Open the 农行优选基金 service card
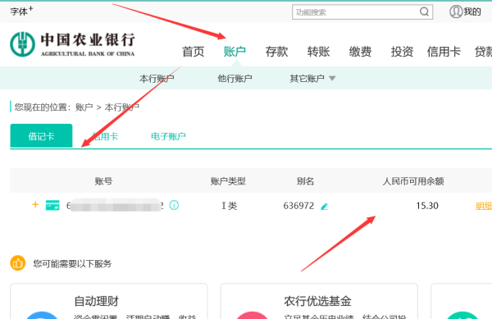Screen dimensions: 492x319 click(319, 301)
